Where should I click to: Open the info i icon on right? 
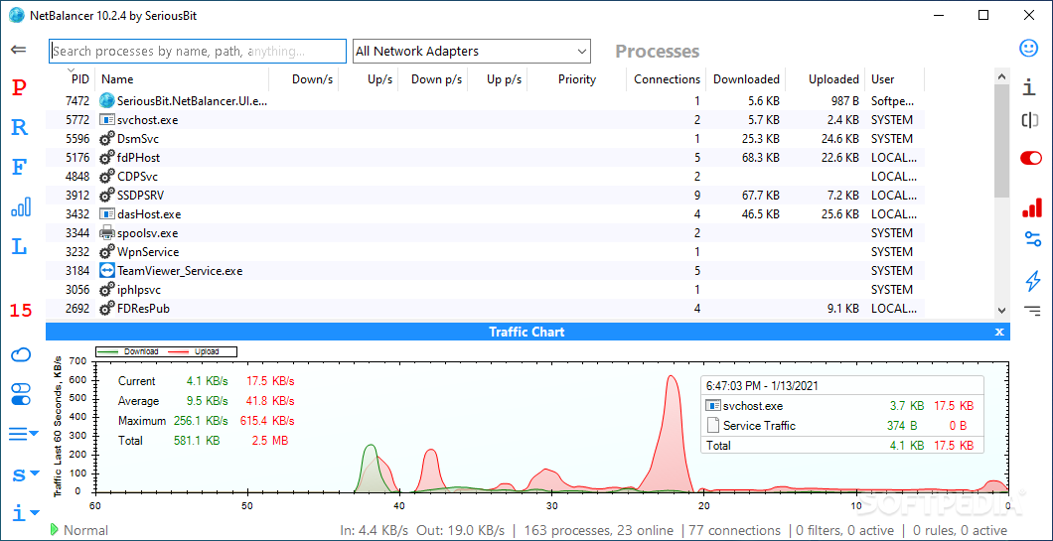pyautogui.click(x=1029, y=86)
